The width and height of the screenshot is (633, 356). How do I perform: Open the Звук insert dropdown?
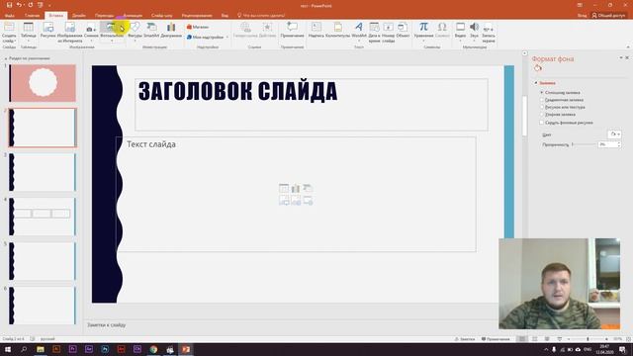[475, 32]
